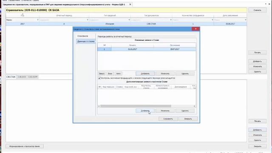Select row number 1 in stazh table
The height and width of the screenshot is (153, 272).
[105, 49]
